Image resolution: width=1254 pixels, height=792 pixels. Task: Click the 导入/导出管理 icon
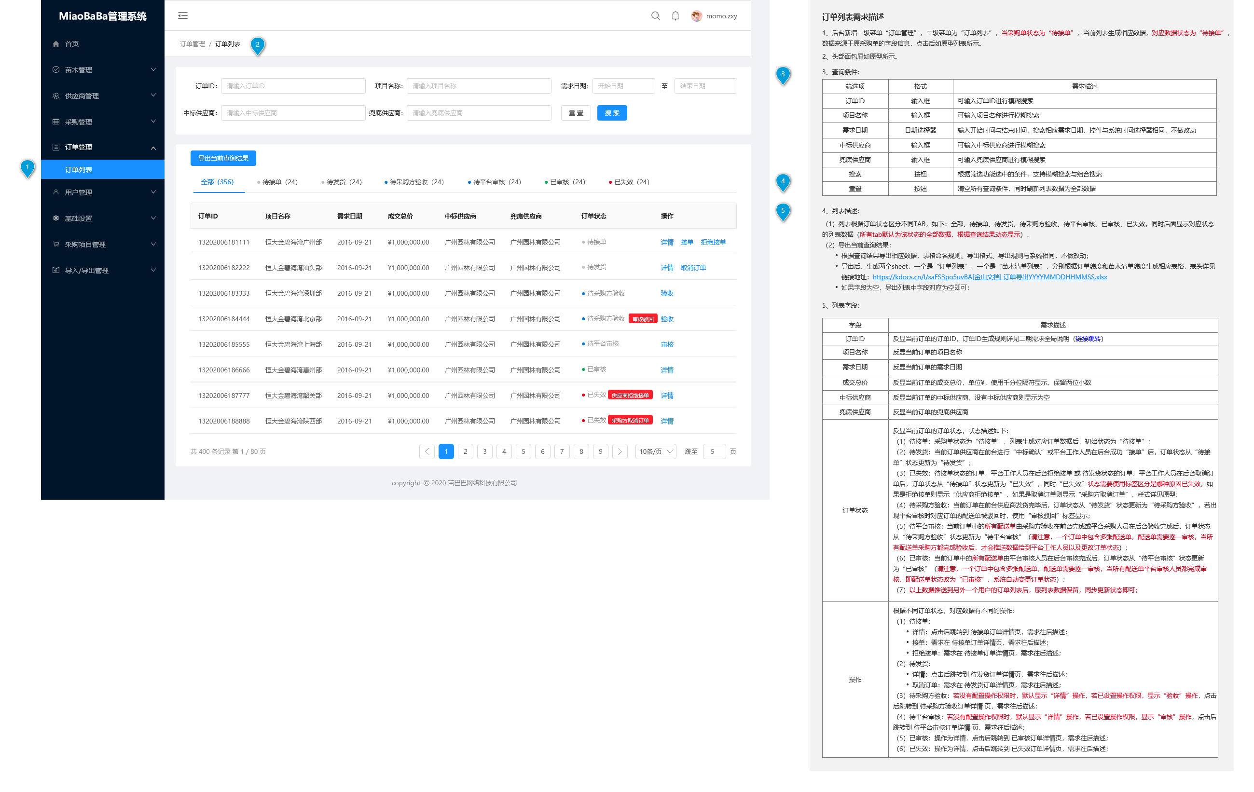click(x=55, y=270)
